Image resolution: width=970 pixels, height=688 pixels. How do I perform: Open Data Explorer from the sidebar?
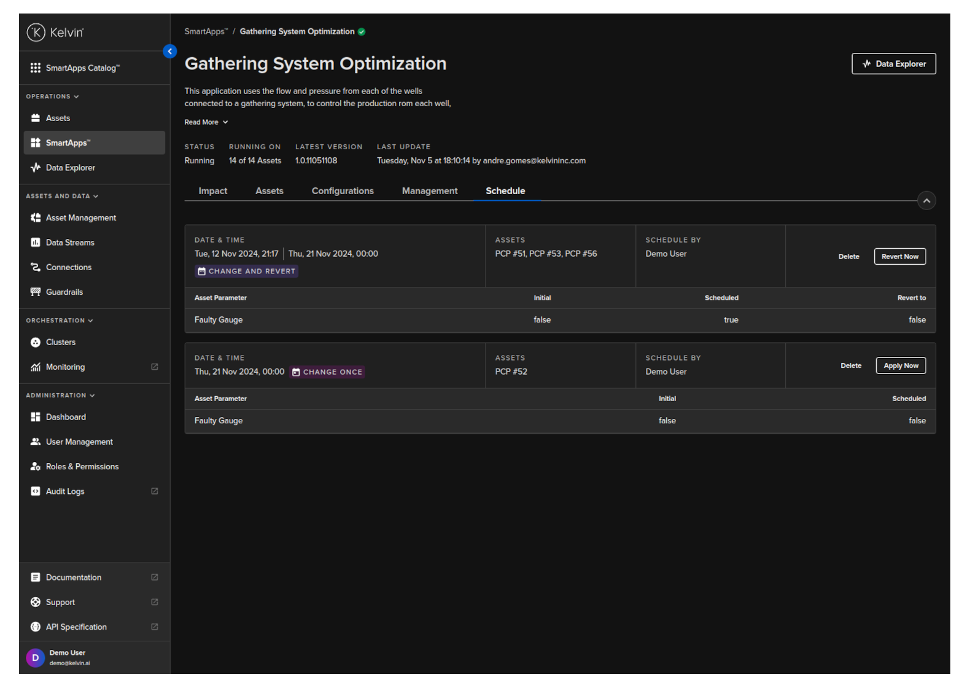(70, 168)
